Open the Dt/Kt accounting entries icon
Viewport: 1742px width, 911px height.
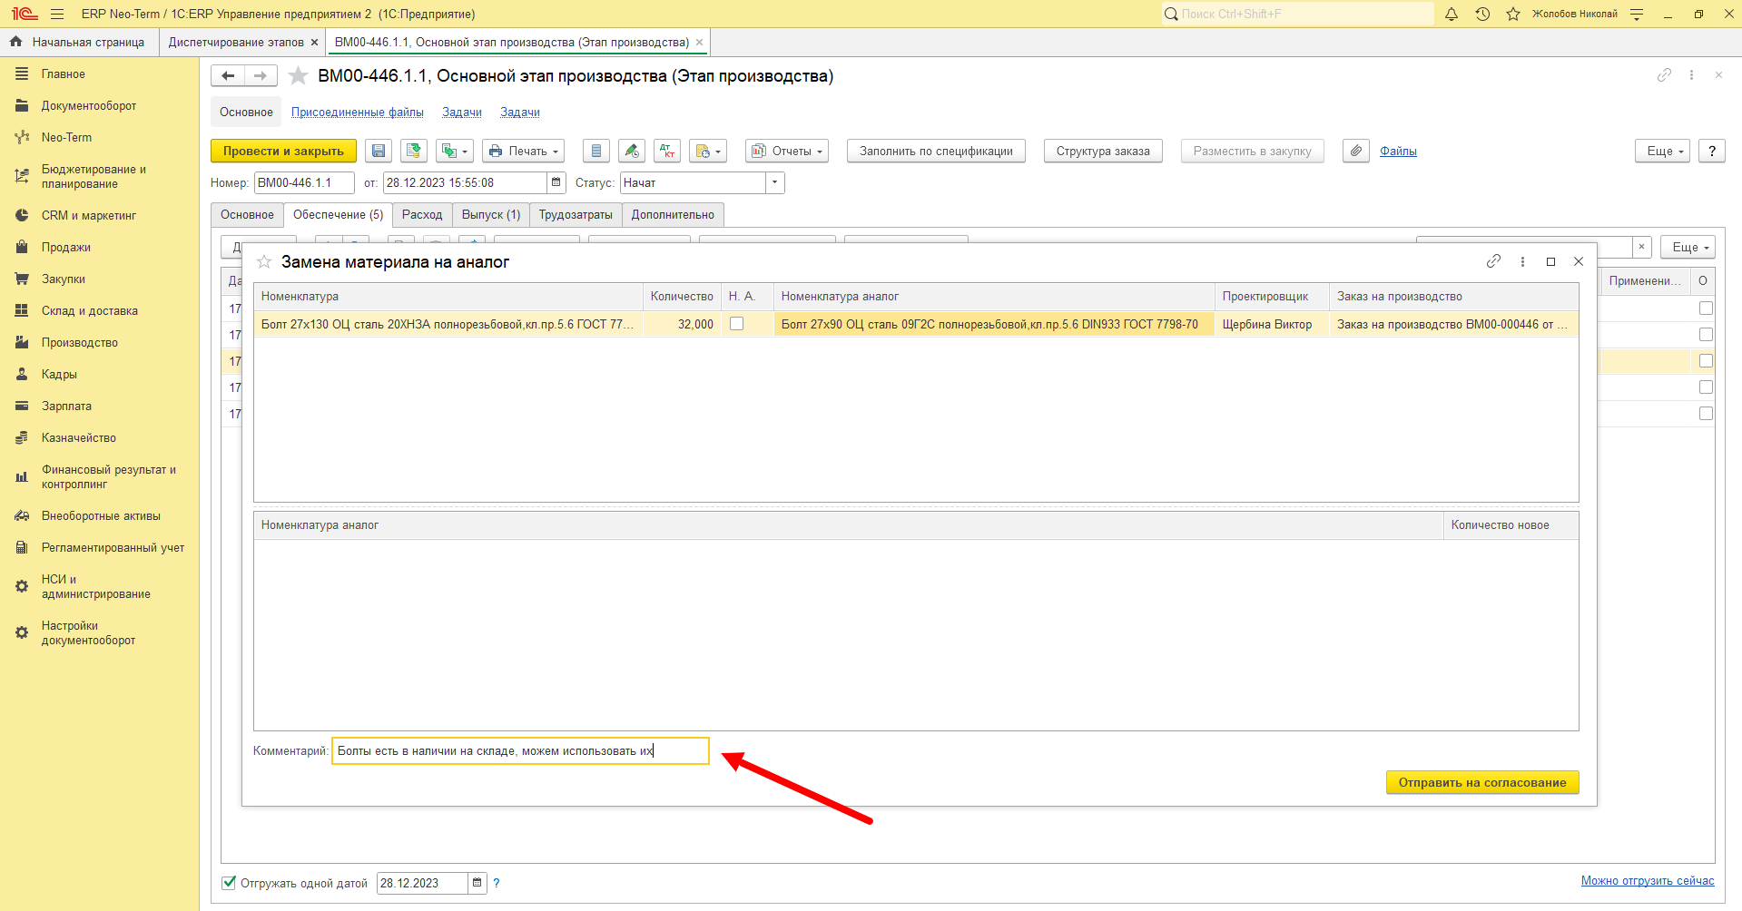(667, 151)
